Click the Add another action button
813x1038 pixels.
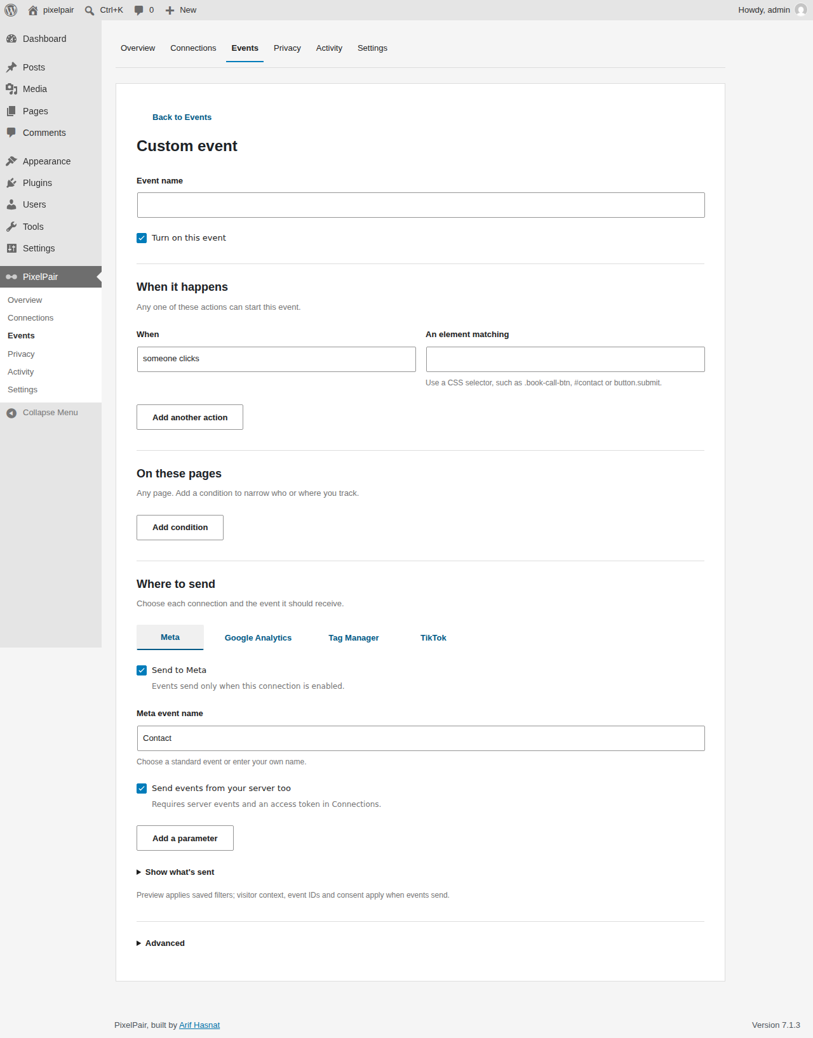190,417
